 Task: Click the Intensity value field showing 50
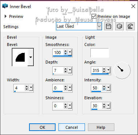[x=97, y=88]
